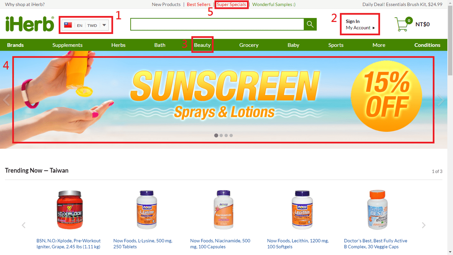Open the Doctor's Best B Complex image
The image size is (453, 255).
[378, 210]
